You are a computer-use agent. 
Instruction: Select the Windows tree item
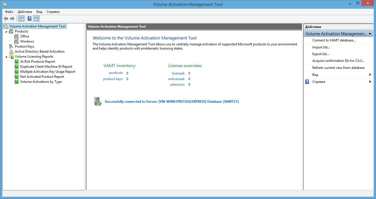point(27,41)
